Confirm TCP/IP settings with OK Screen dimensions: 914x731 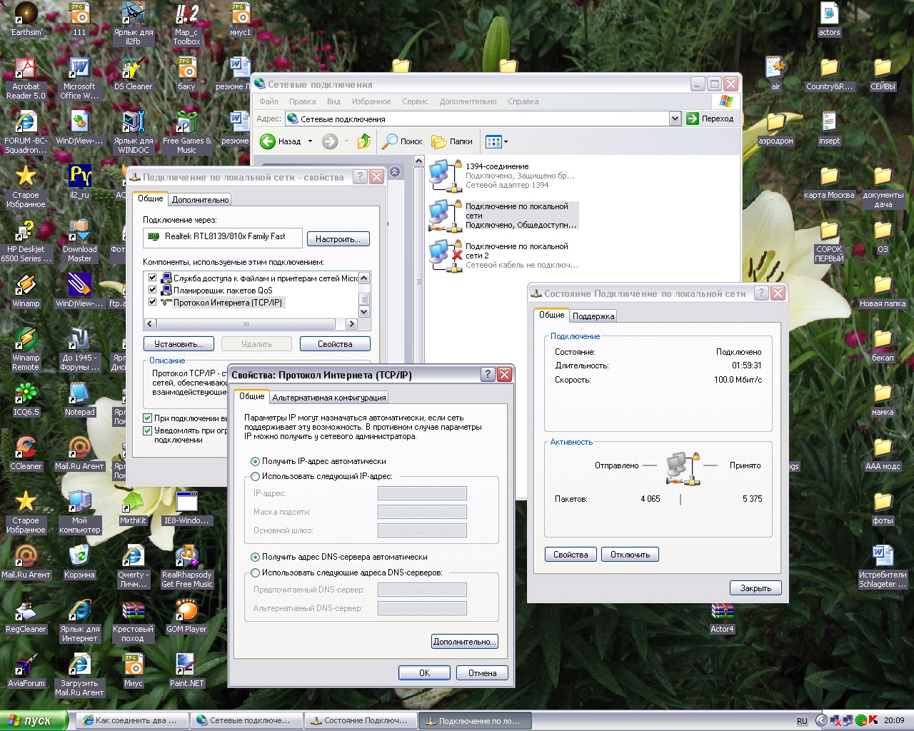tap(424, 673)
